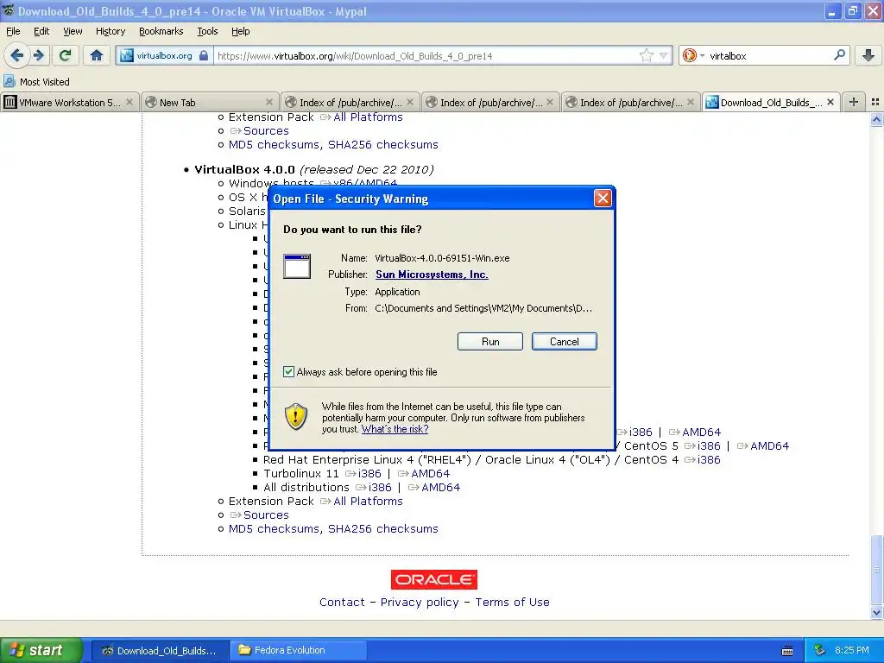The image size is (884, 663).
Task: Open the Windows Start menu
Action: (x=41, y=650)
